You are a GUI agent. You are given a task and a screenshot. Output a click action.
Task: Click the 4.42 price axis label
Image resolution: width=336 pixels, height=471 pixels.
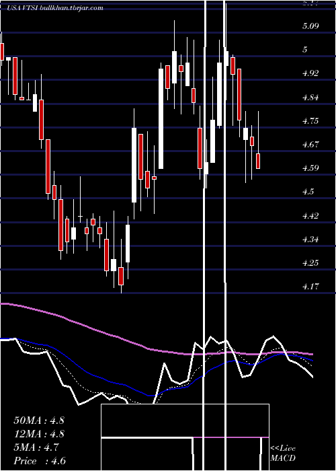pyautogui.click(x=310, y=216)
